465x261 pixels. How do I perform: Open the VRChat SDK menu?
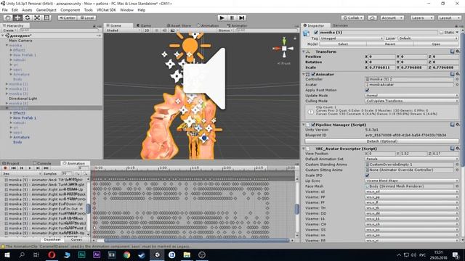[106, 10]
